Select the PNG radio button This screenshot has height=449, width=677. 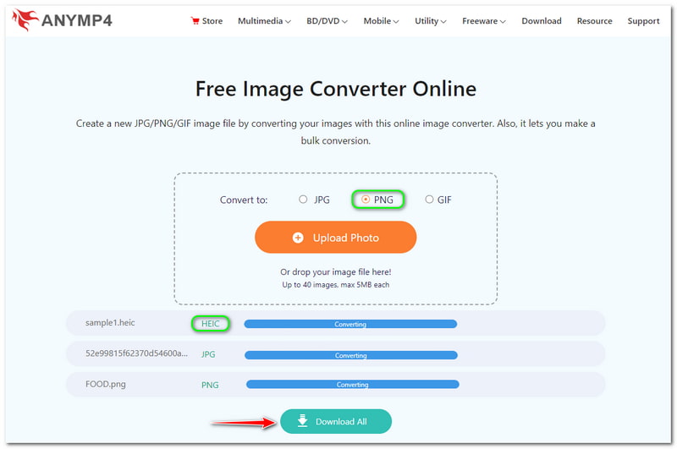(x=366, y=200)
